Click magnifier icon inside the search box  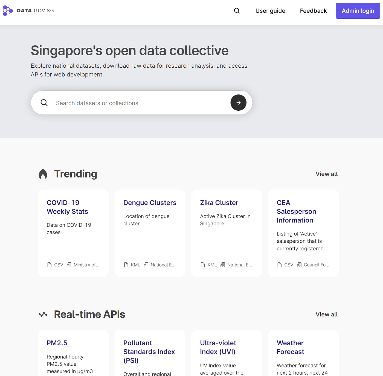tap(44, 103)
